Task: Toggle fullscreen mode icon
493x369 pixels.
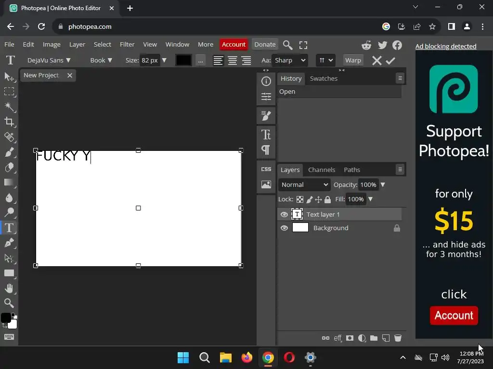Action: (x=303, y=45)
